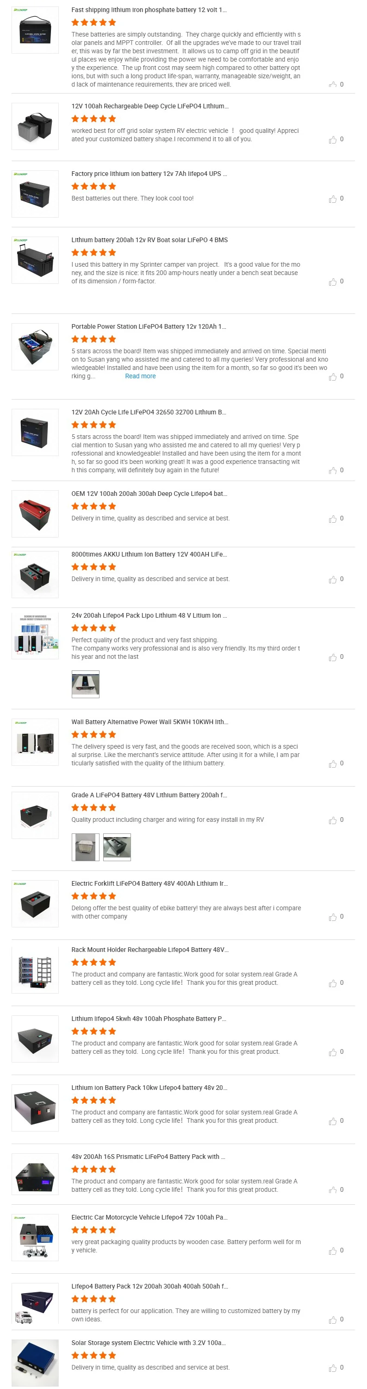Open first review photo under Grade A LiFePO4
The image size is (367, 1389).
[x=86, y=847]
